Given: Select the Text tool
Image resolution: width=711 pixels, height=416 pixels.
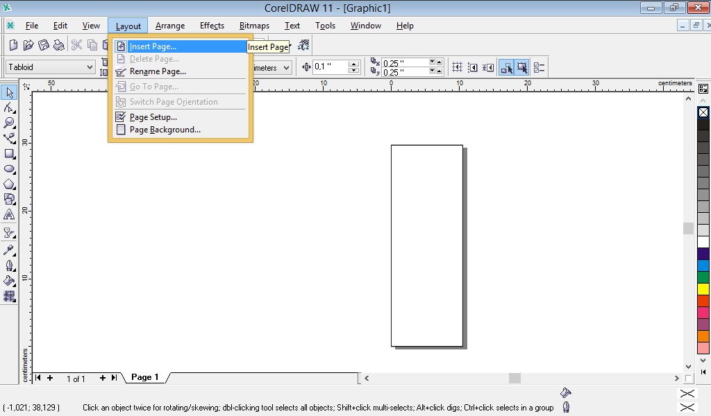Looking at the screenshot, I should click(x=9, y=214).
